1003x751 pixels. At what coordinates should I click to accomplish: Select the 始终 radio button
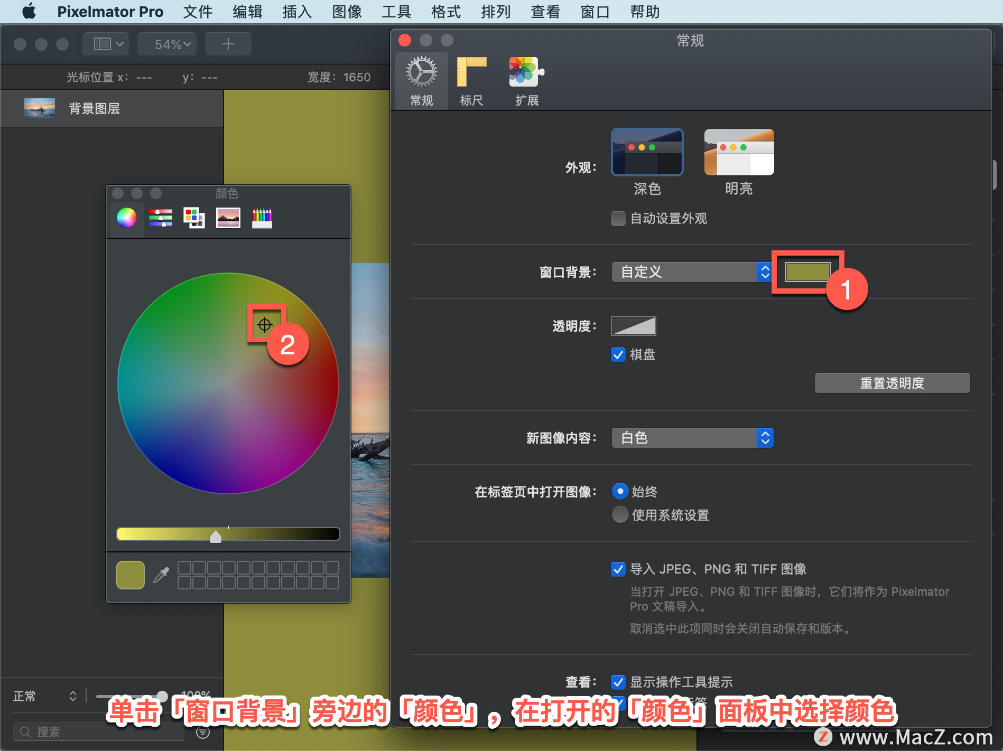tap(620, 491)
